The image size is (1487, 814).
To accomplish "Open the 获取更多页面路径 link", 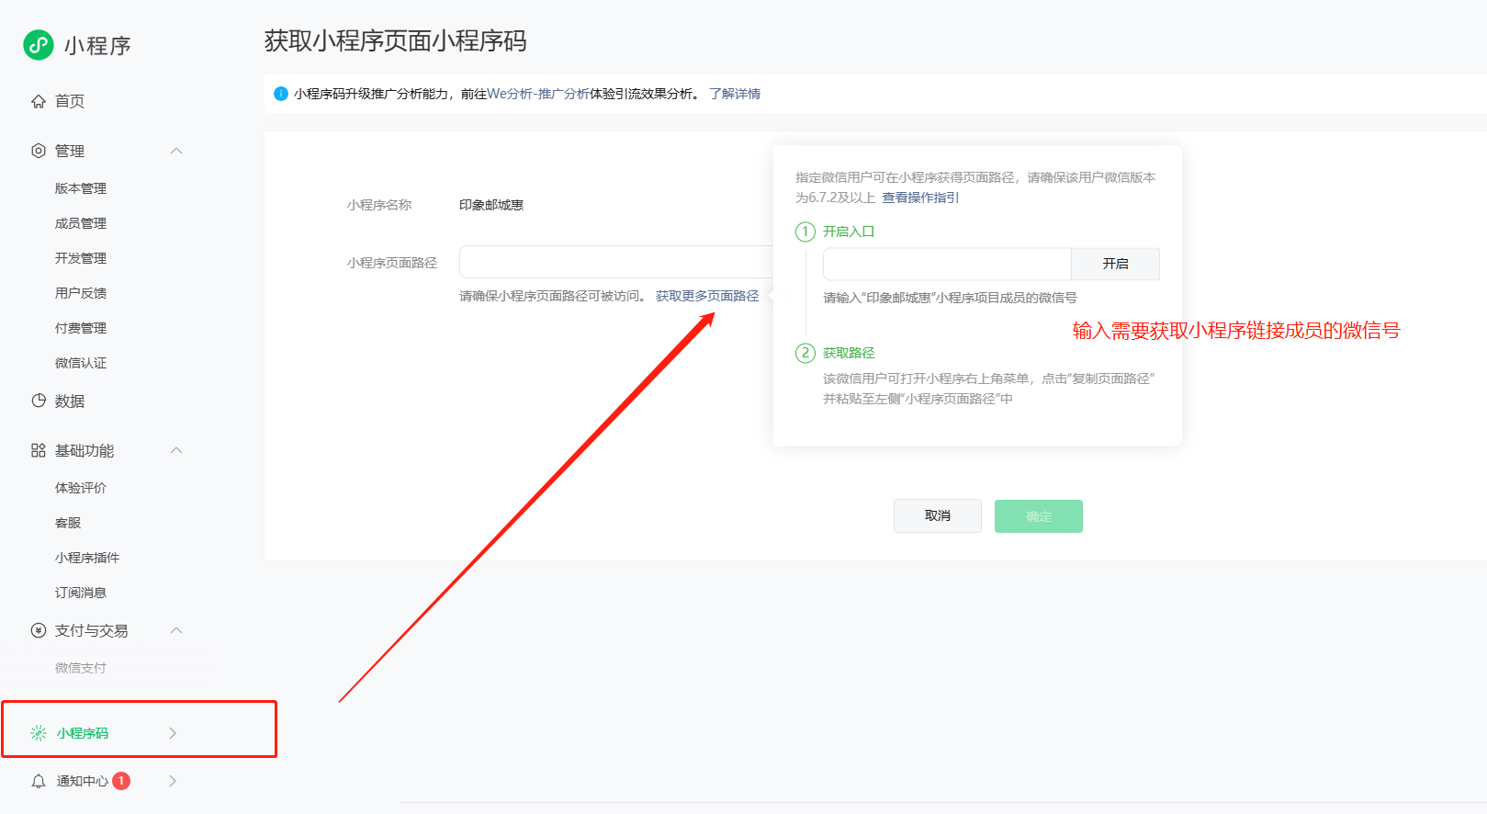I will (707, 296).
